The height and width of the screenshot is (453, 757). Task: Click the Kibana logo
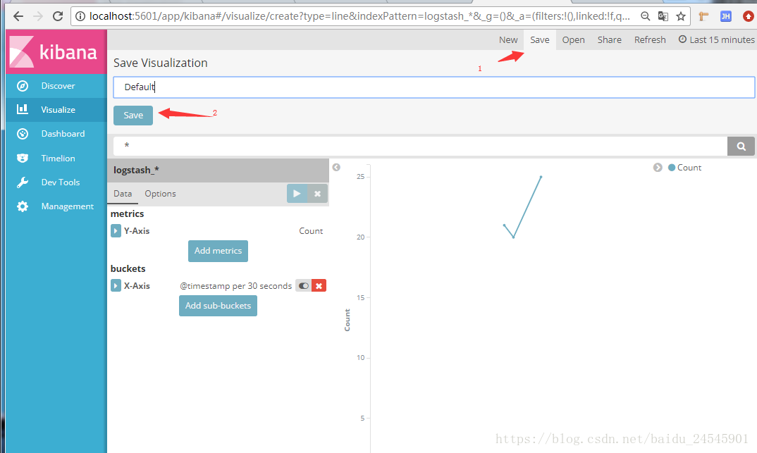(56, 51)
